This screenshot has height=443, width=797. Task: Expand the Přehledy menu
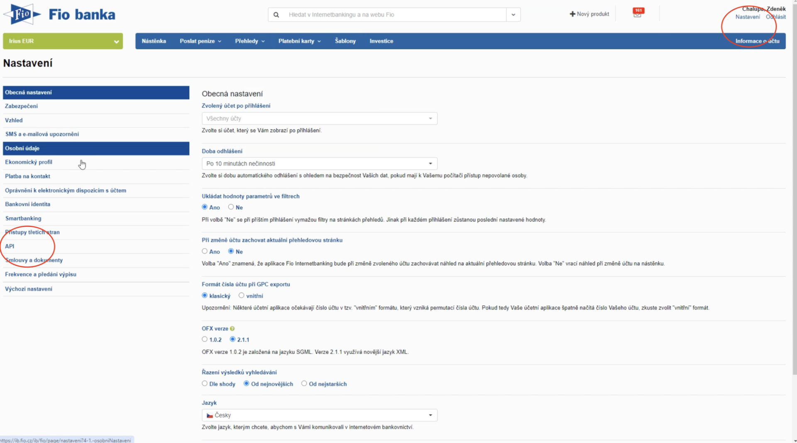249,41
